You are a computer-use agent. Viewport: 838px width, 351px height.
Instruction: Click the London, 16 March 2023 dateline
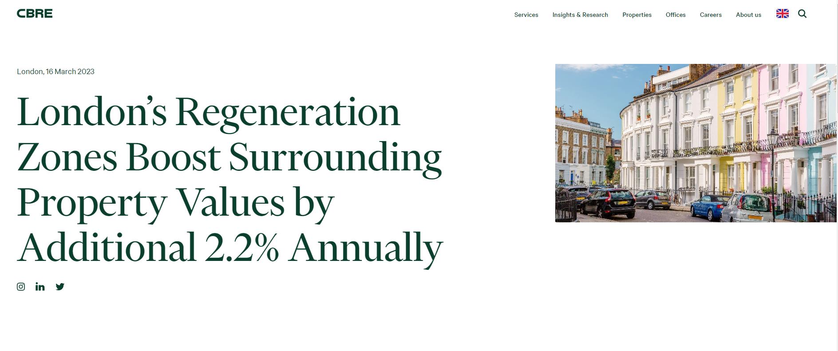pyautogui.click(x=55, y=71)
